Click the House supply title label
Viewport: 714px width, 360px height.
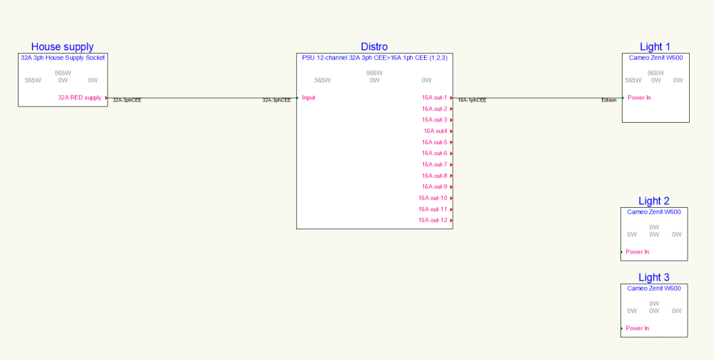pyautogui.click(x=62, y=47)
